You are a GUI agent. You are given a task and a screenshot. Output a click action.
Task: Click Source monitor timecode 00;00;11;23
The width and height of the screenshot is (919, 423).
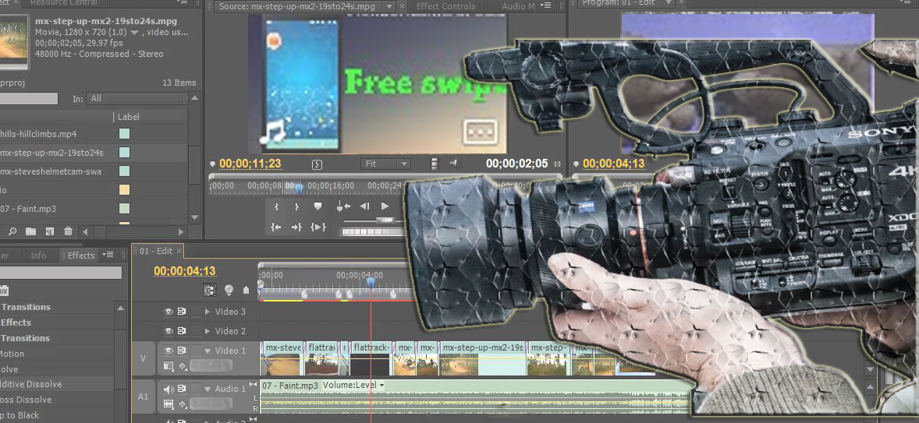click(250, 164)
